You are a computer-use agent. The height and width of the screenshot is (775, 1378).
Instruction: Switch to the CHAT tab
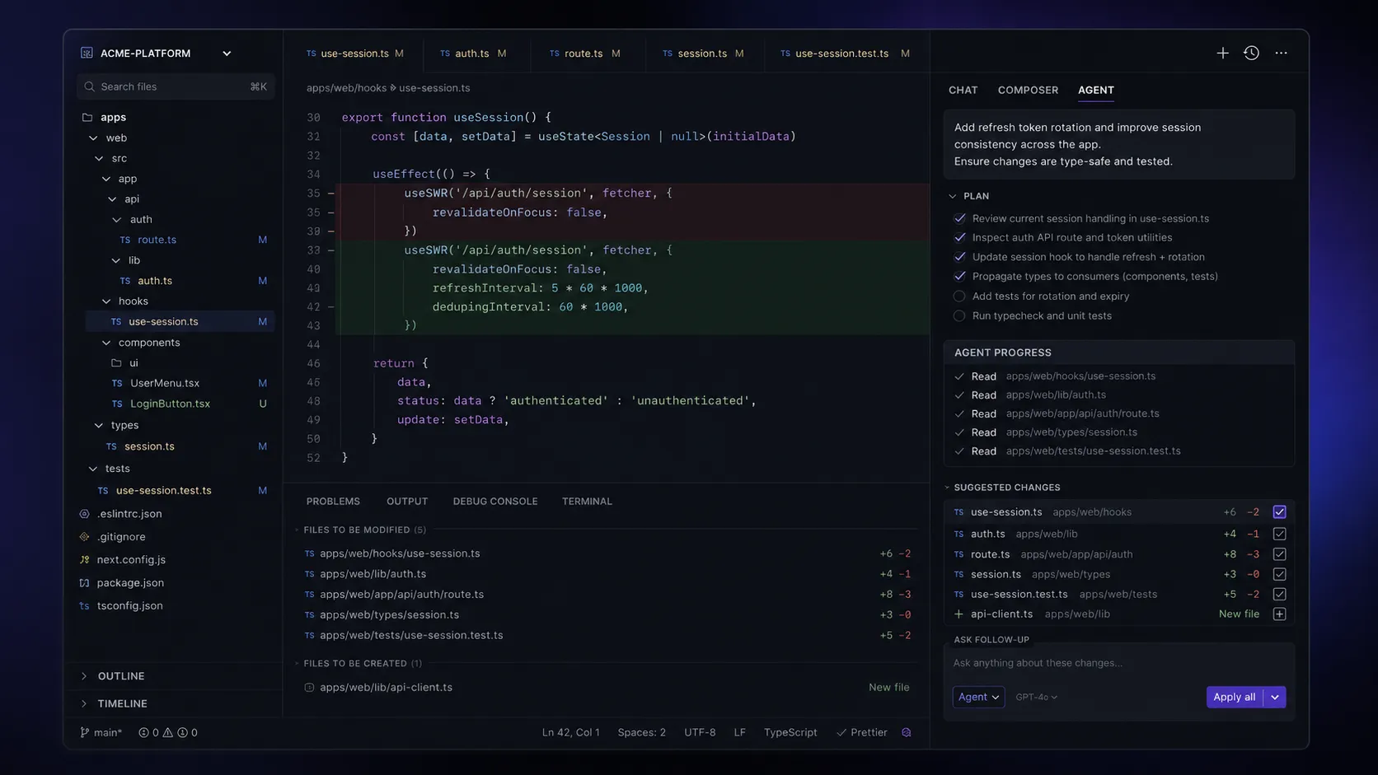963,91
